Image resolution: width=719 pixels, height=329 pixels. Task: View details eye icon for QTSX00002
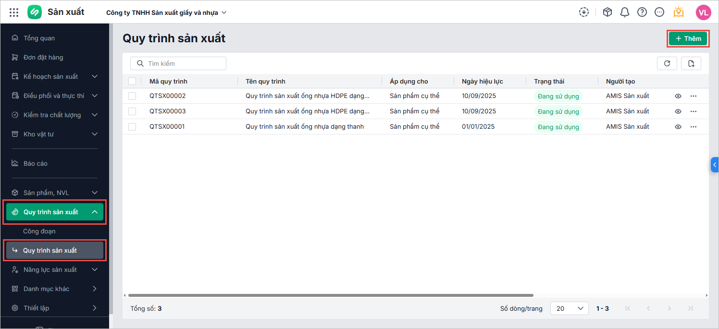(x=678, y=96)
